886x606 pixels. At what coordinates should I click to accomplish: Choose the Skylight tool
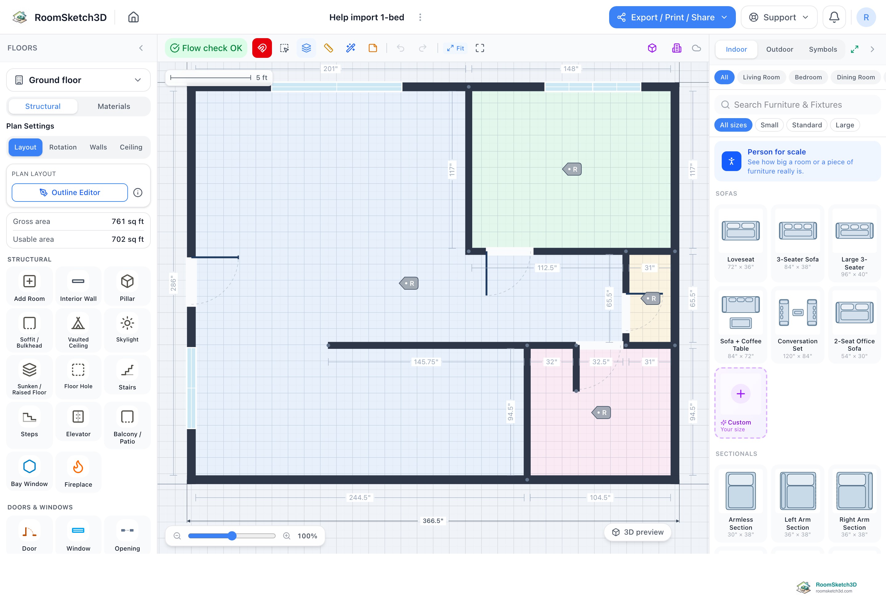pyautogui.click(x=127, y=330)
